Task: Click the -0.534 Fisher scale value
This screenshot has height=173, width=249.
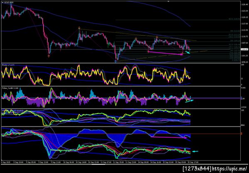Action: [243, 107]
